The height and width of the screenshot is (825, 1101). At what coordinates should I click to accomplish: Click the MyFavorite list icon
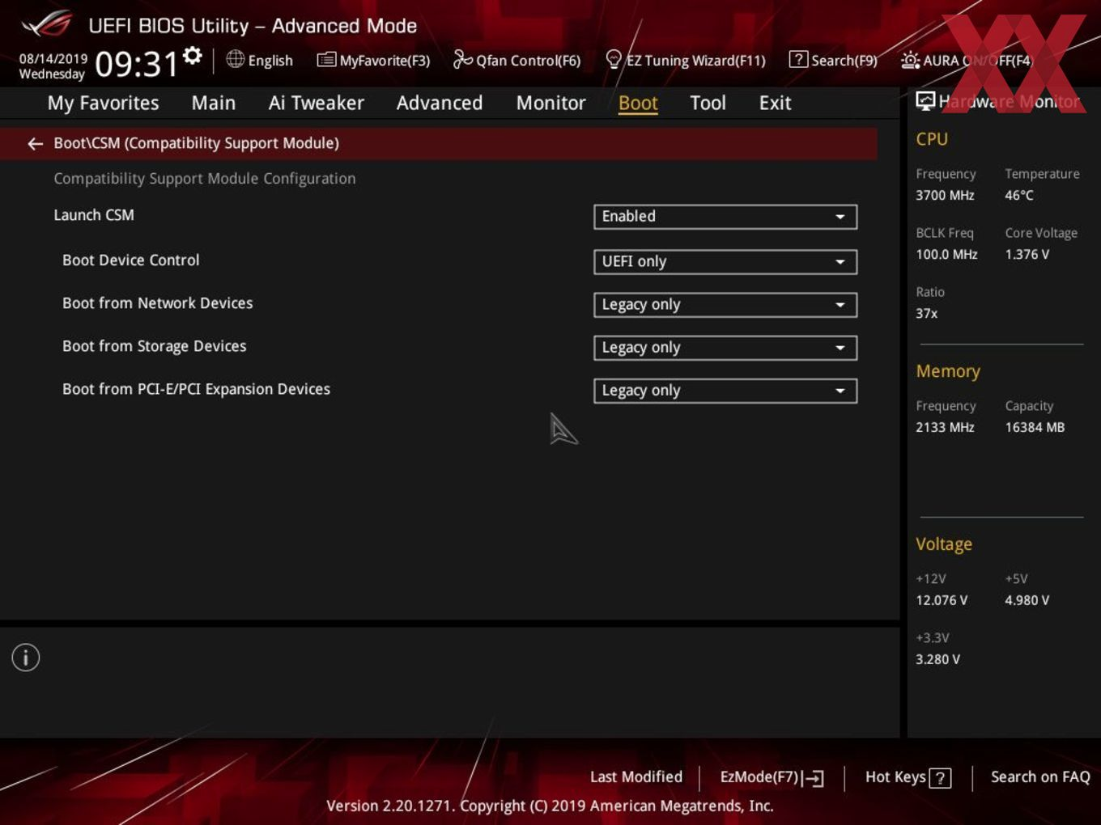click(326, 60)
